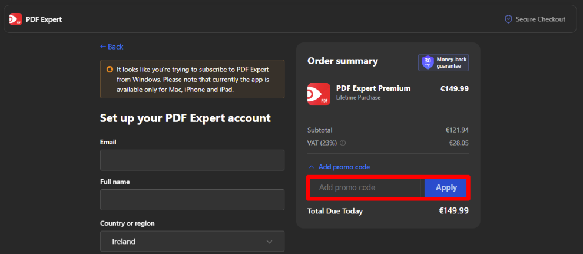The height and width of the screenshot is (254, 583).
Task: Click the PDF Expert logo in header
Action: [16, 19]
